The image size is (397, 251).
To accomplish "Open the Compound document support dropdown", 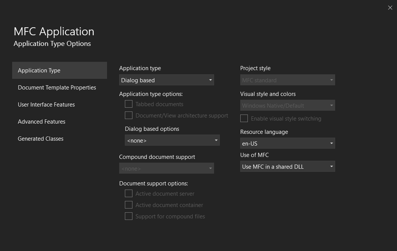I will [166, 168].
